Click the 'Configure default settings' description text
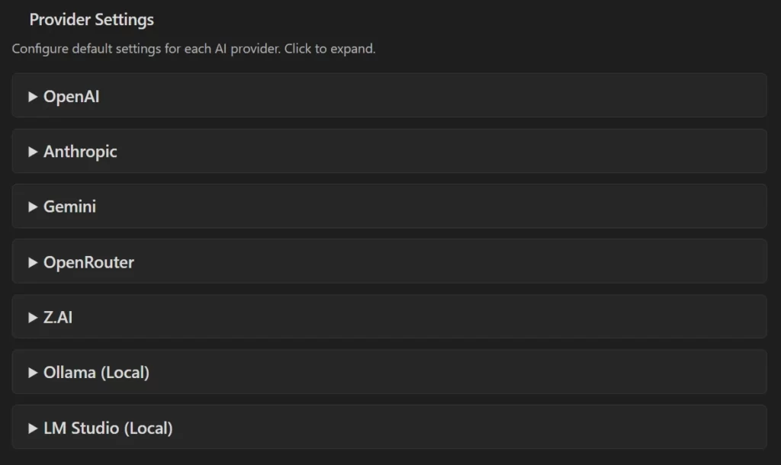 point(194,50)
